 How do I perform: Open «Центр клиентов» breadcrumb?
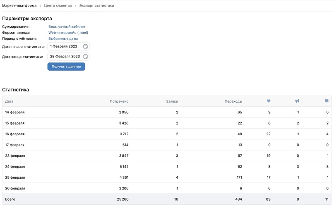click(x=58, y=6)
